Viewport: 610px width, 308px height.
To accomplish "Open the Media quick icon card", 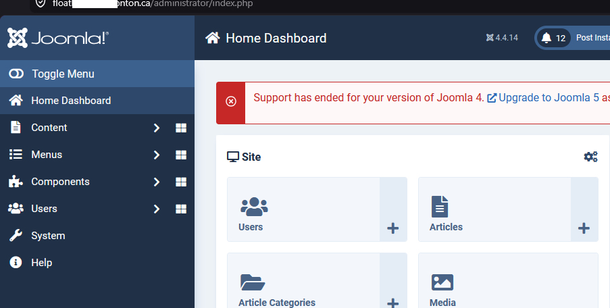I will [508, 280].
